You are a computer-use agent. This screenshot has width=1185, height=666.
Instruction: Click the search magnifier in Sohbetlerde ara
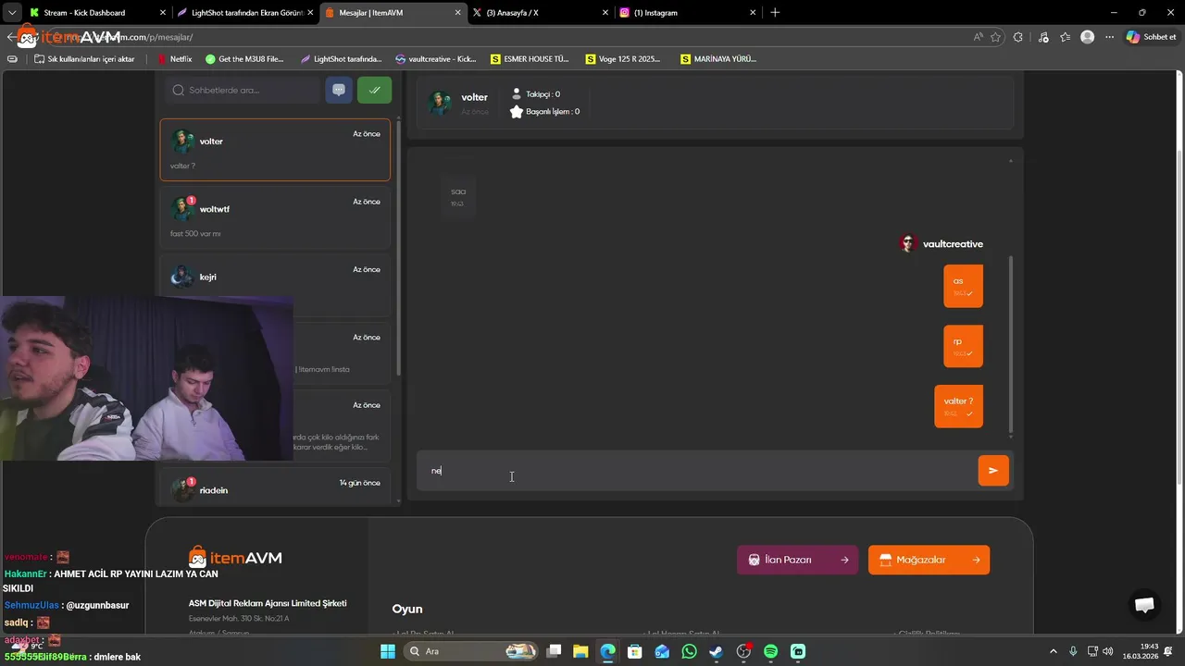click(179, 90)
